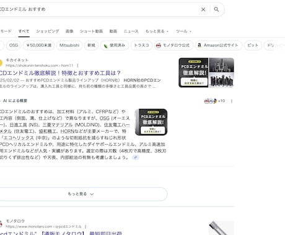Select the OSG filter chip
The height and width of the screenshot is (235, 285).
point(14,45)
